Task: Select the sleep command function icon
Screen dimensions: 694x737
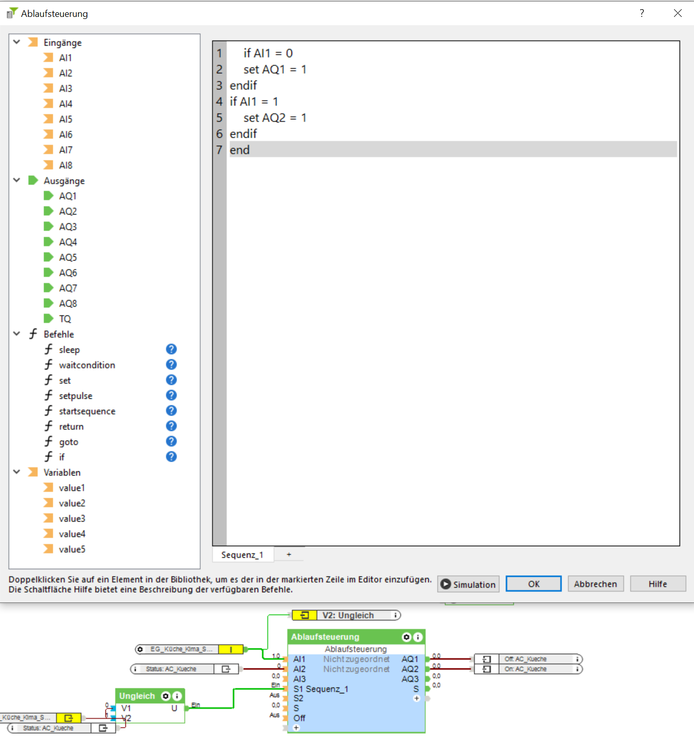Action: [49, 349]
